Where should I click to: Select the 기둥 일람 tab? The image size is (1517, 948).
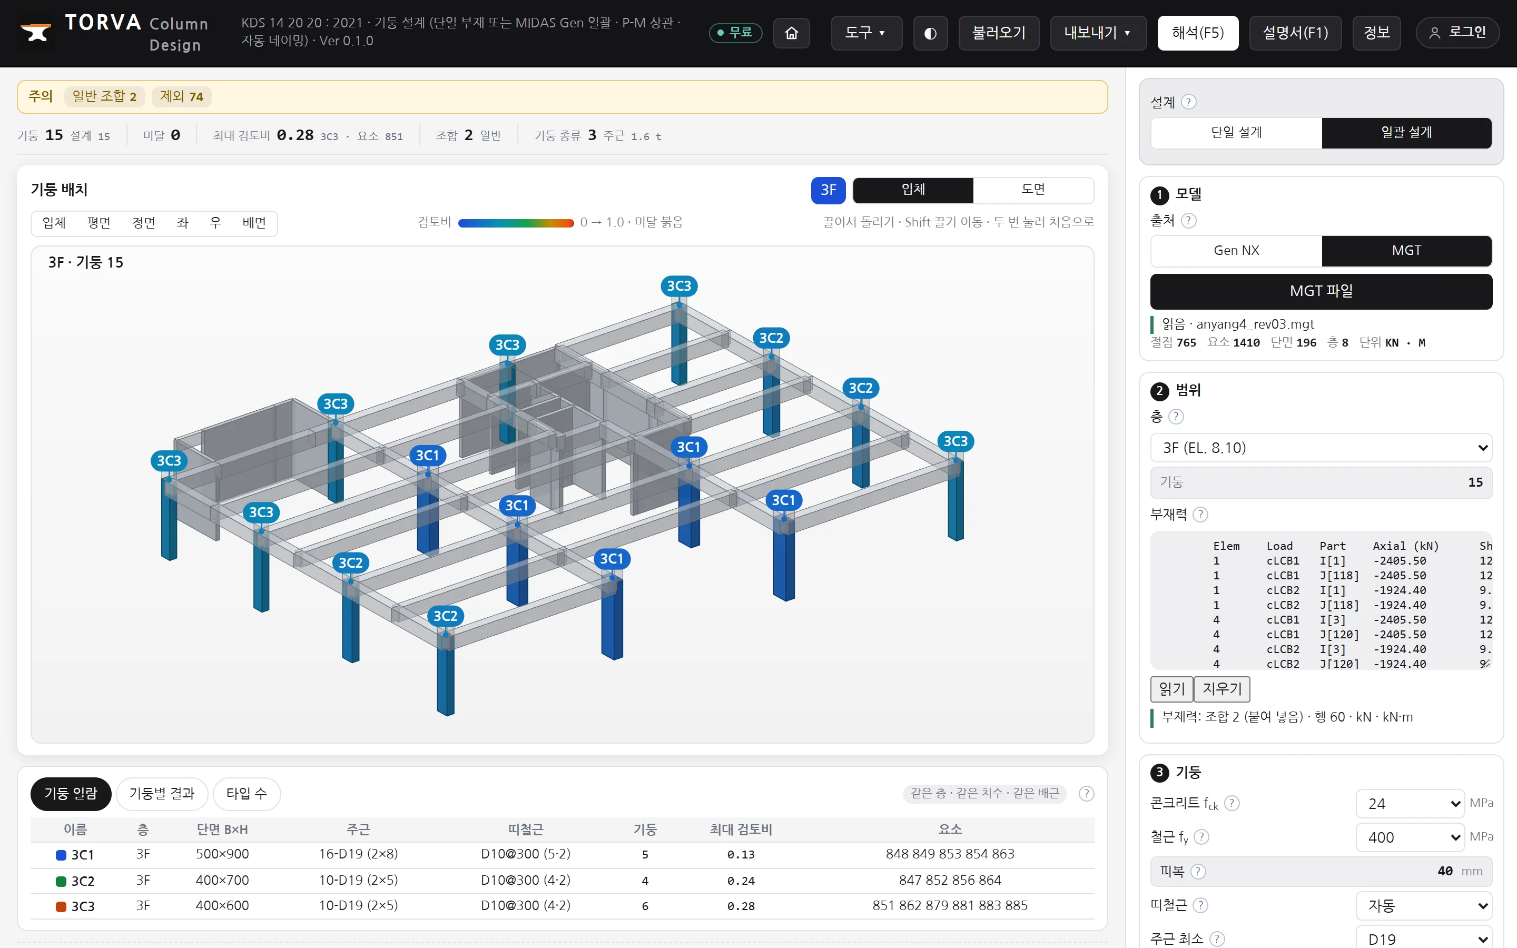[71, 794]
